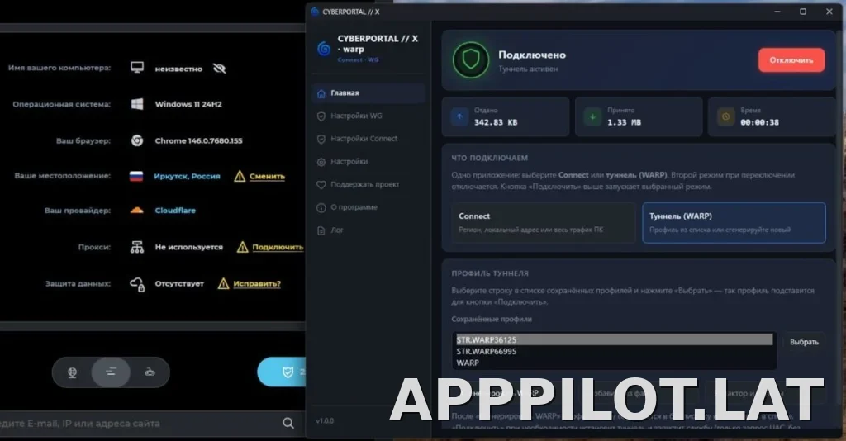Screen dimensions: 846x441
Task: Click the upload arrow icon near Отдано
Action: [x=459, y=116]
